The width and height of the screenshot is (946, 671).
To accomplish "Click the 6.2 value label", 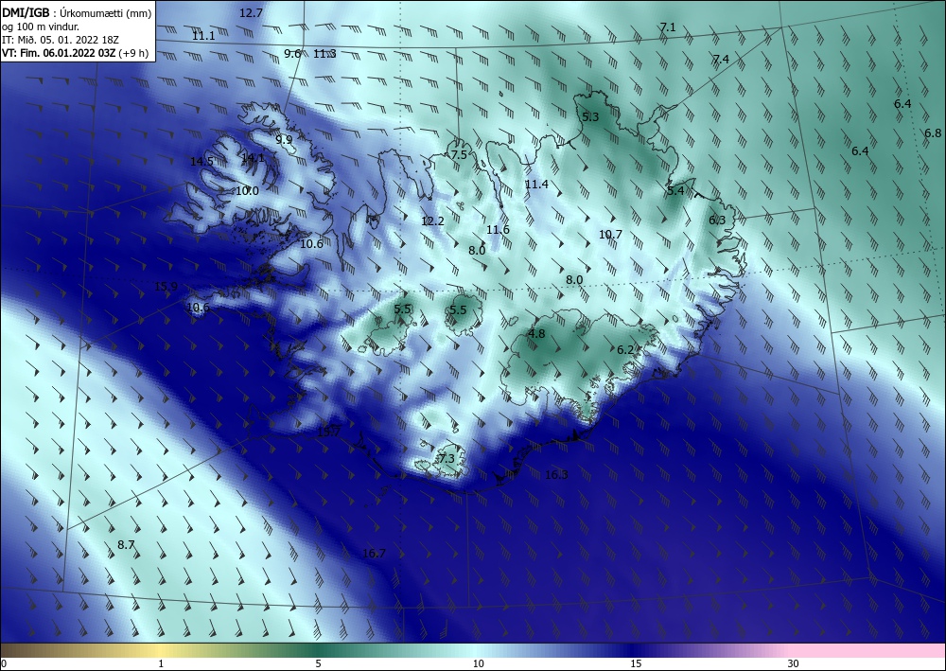I will 625,350.
